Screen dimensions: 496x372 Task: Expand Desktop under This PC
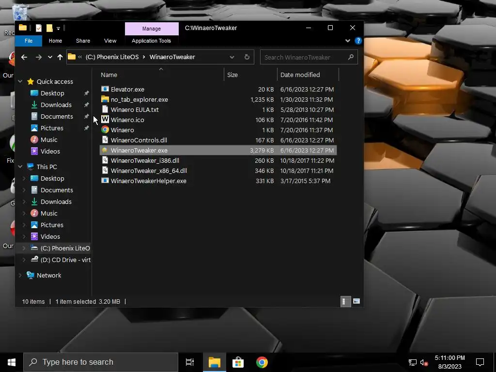coord(24,178)
